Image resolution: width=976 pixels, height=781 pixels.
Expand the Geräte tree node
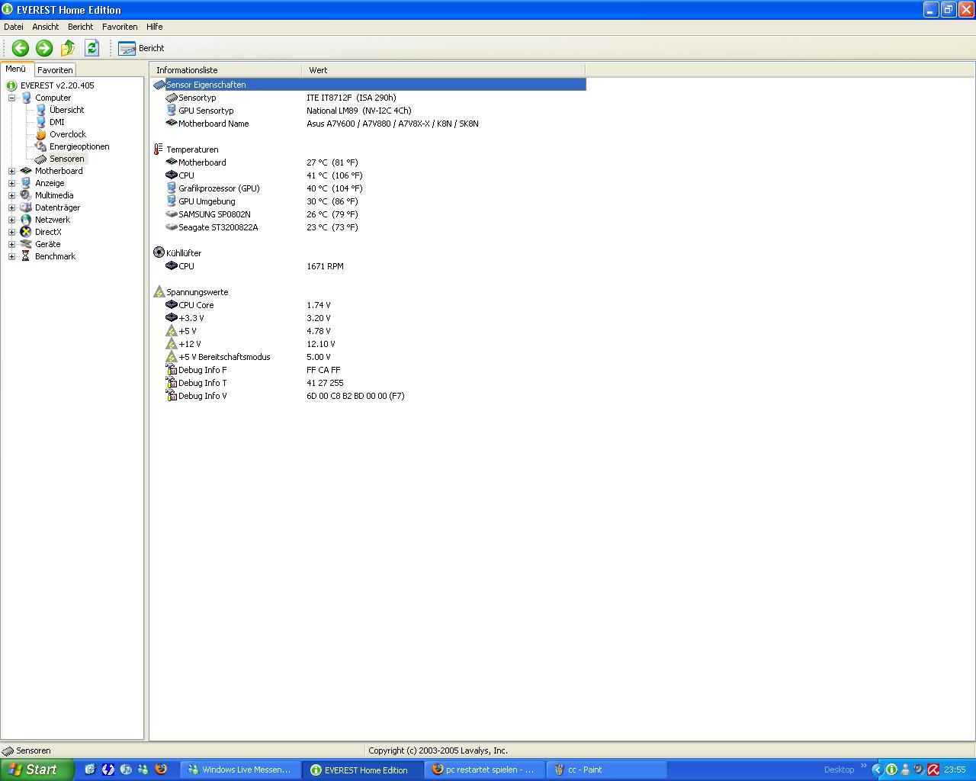(x=11, y=244)
